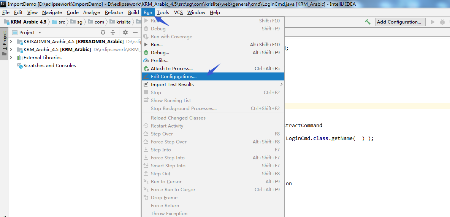This screenshot has height=217, width=450.
Task: Click sg breadcrumb in navigation bar
Action: tap(76, 22)
